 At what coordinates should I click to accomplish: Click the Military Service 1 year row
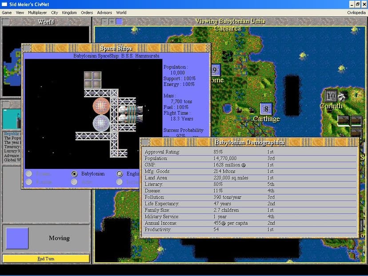point(249,216)
